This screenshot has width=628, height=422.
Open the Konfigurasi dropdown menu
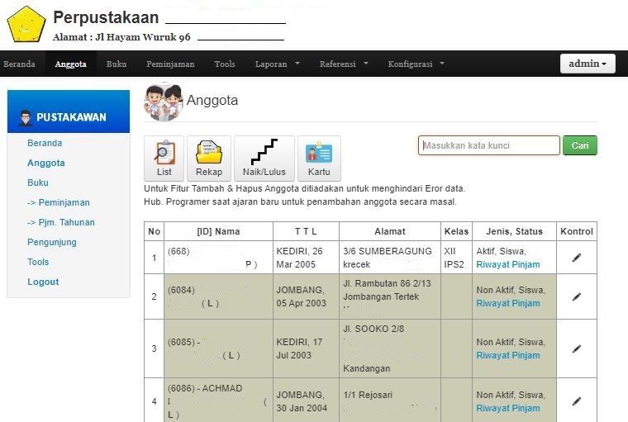[x=416, y=64]
